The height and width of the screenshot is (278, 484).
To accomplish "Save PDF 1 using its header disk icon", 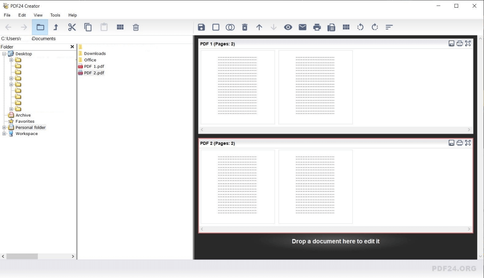I will pyautogui.click(x=452, y=44).
